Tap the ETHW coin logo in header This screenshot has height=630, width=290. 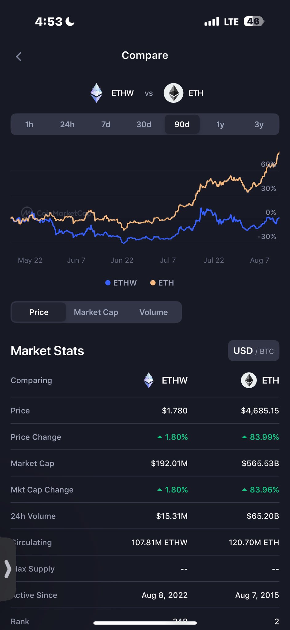pos(97,93)
